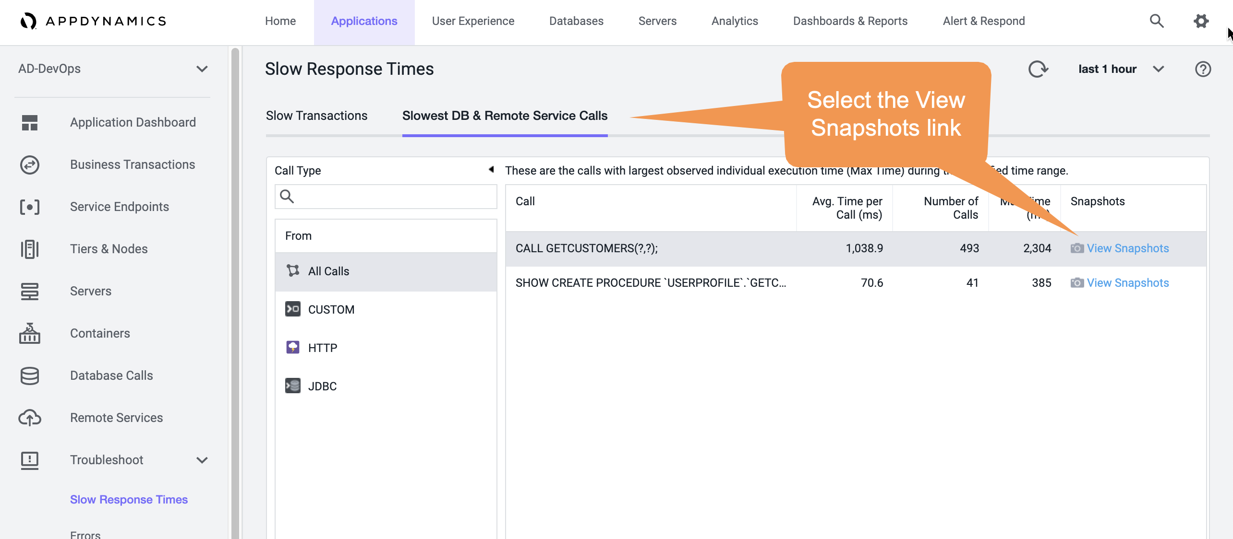Open the User Experience tab
Screen dimensions: 1233x539
pyautogui.click(x=473, y=21)
